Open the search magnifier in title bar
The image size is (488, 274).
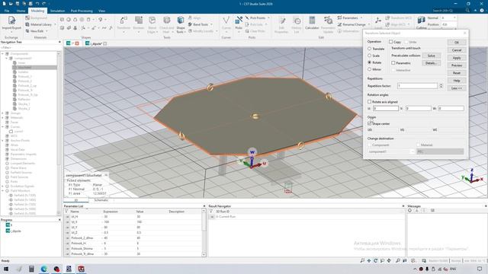(x=467, y=11)
